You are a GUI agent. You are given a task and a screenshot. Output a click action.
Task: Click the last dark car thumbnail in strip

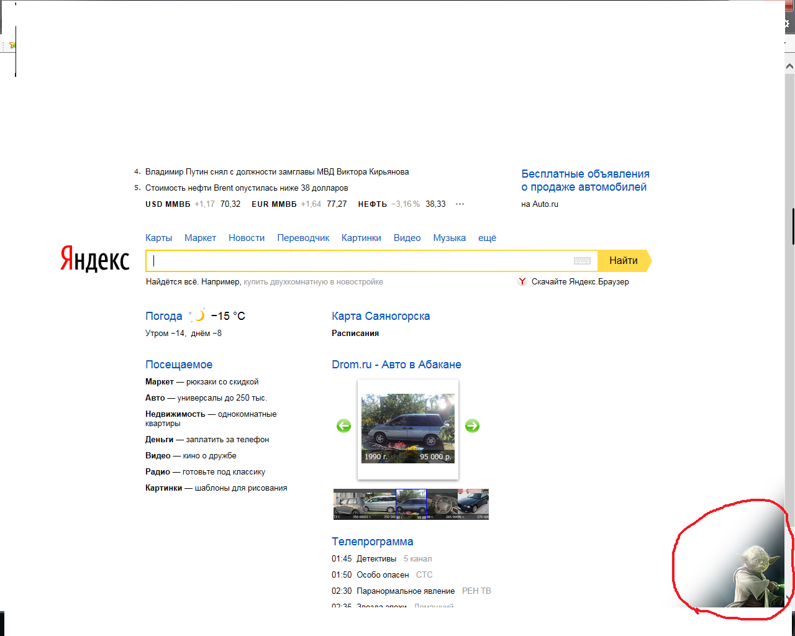click(x=473, y=504)
